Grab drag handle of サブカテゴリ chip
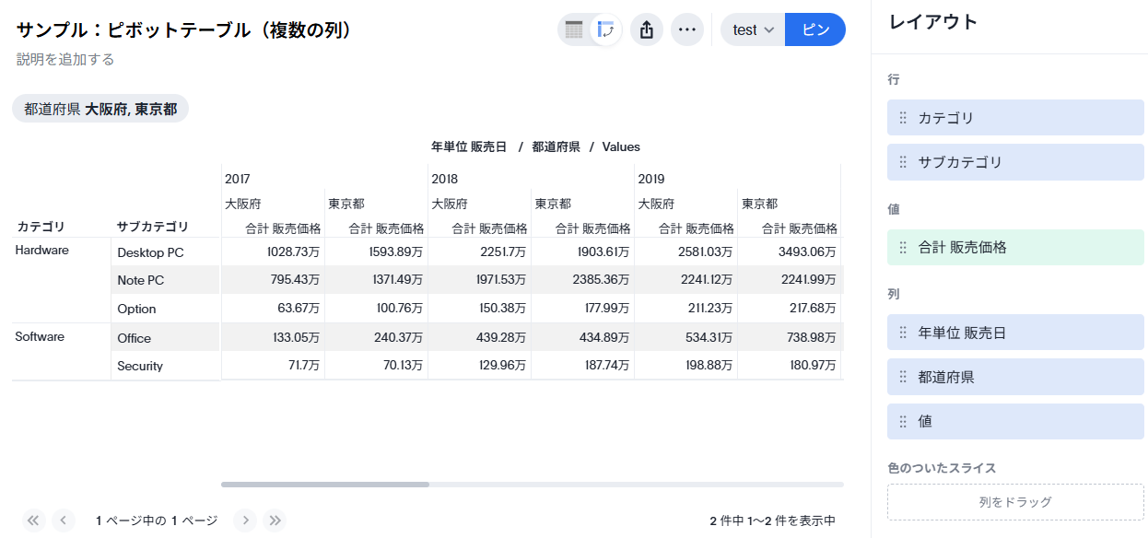Image resolution: width=1148 pixels, height=538 pixels. [x=903, y=162]
